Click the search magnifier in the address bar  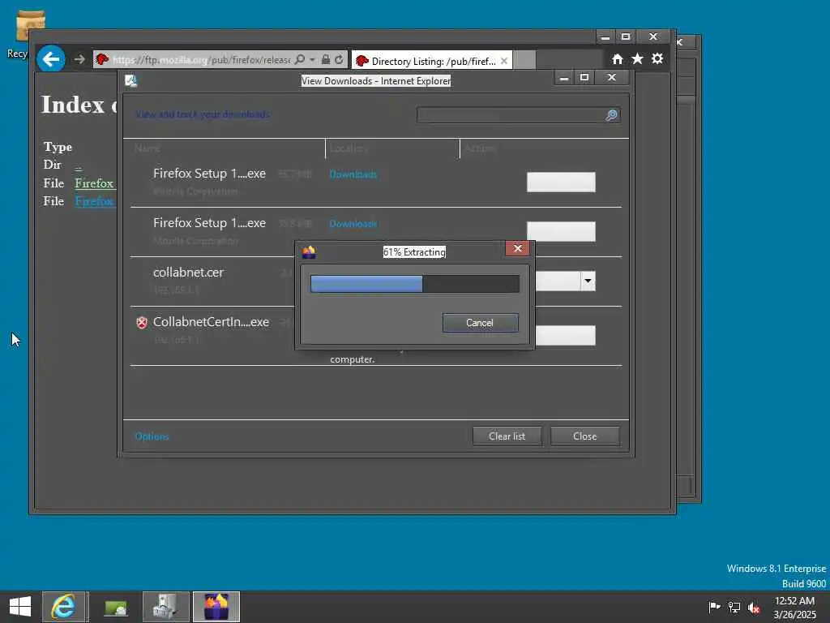click(300, 59)
